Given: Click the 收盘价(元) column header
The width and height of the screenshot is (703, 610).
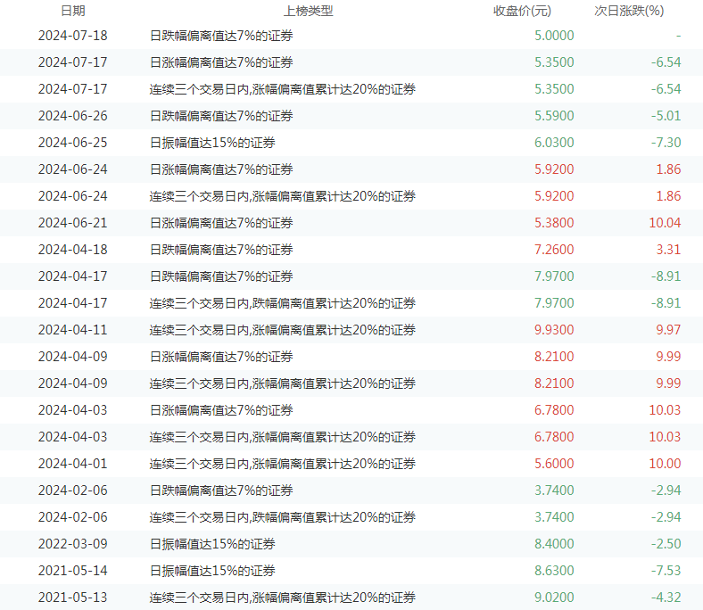Looking at the screenshot, I should 522,11.
